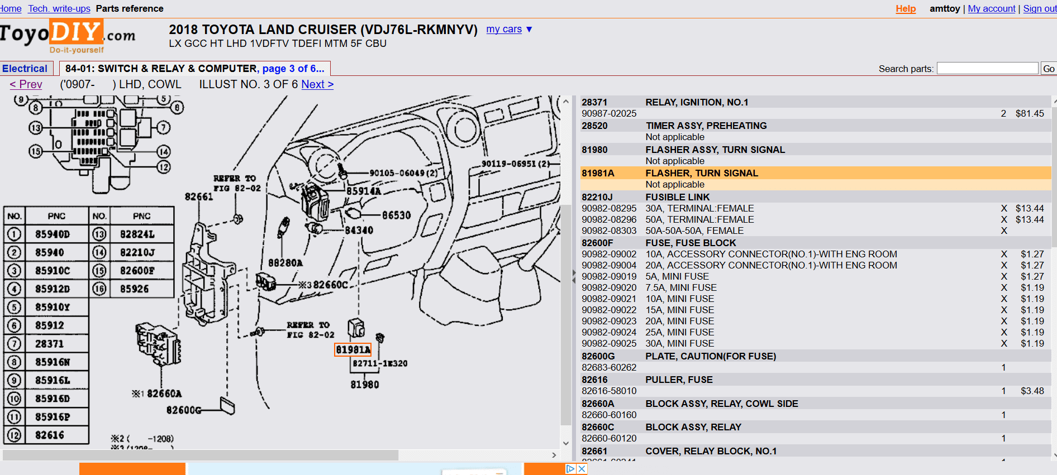
Task: Select the 82600F Fuse, Fuse Block row
Action: 816,243
